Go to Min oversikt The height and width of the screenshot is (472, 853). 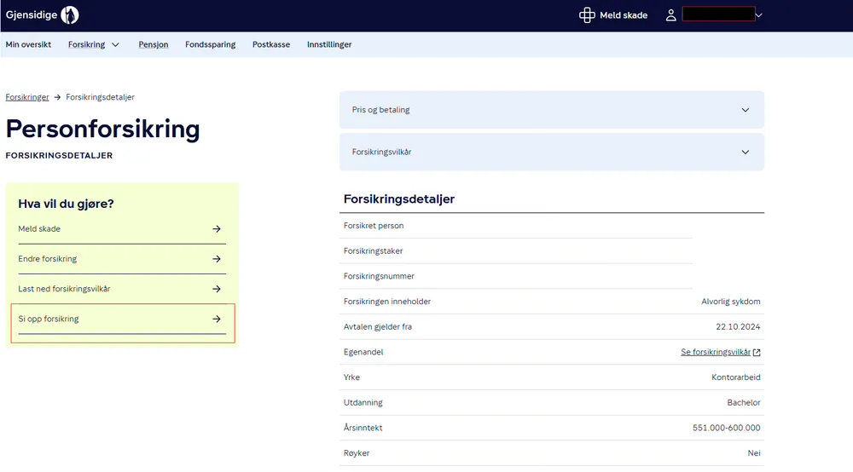point(28,44)
